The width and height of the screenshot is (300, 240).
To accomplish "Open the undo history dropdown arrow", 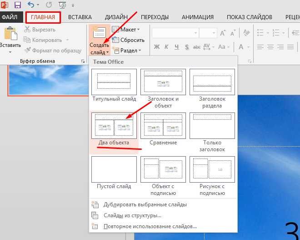I will click(x=38, y=5).
